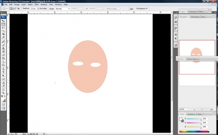Select the Path Selection tool
Viewport: 218px width, 135px height.
pyautogui.click(x=3, y=76)
